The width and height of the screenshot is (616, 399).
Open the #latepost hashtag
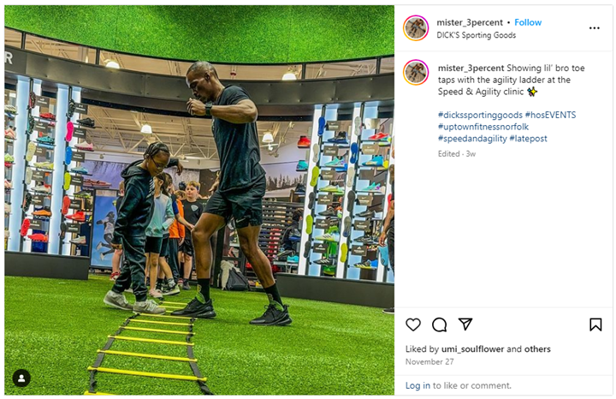click(x=528, y=139)
